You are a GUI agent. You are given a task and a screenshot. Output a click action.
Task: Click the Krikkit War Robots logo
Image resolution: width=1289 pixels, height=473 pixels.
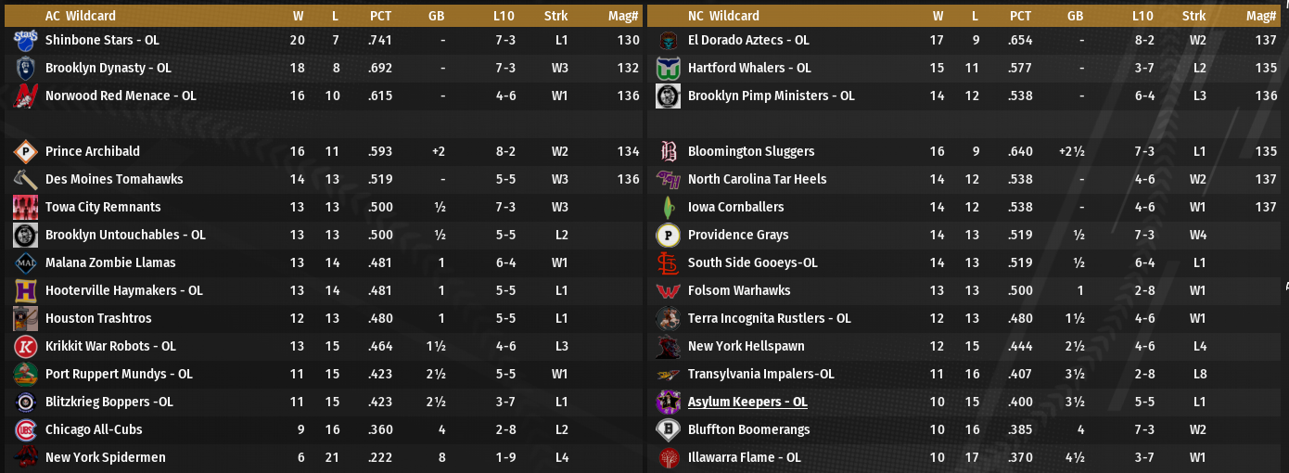25,346
